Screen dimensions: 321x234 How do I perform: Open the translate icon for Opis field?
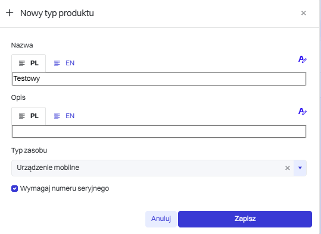pos(302,112)
